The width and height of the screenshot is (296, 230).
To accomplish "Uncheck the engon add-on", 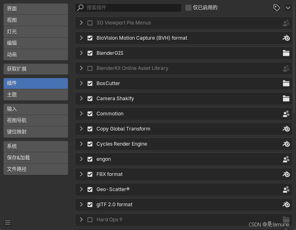I will [x=90, y=159].
